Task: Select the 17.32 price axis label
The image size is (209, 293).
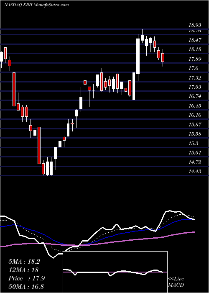Action: (x=195, y=78)
